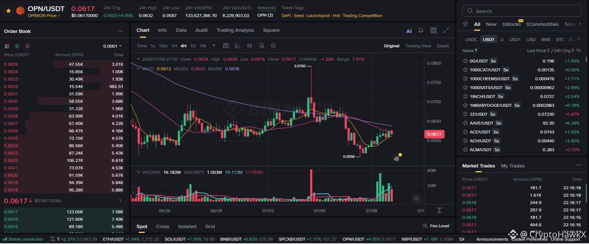Favorite the 0G/USDT pair star

point(465,61)
